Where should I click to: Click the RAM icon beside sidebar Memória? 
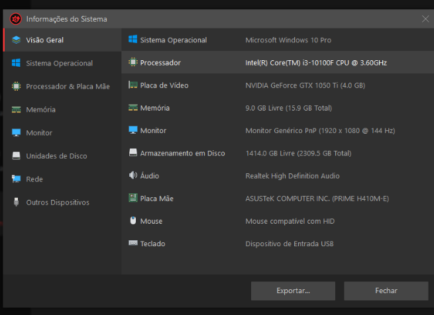coord(16,109)
